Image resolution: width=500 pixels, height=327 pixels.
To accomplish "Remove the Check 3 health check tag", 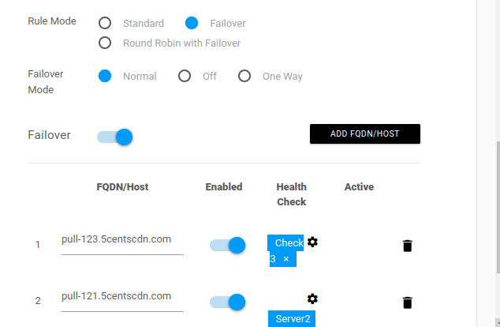I will pyautogui.click(x=286, y=259).
